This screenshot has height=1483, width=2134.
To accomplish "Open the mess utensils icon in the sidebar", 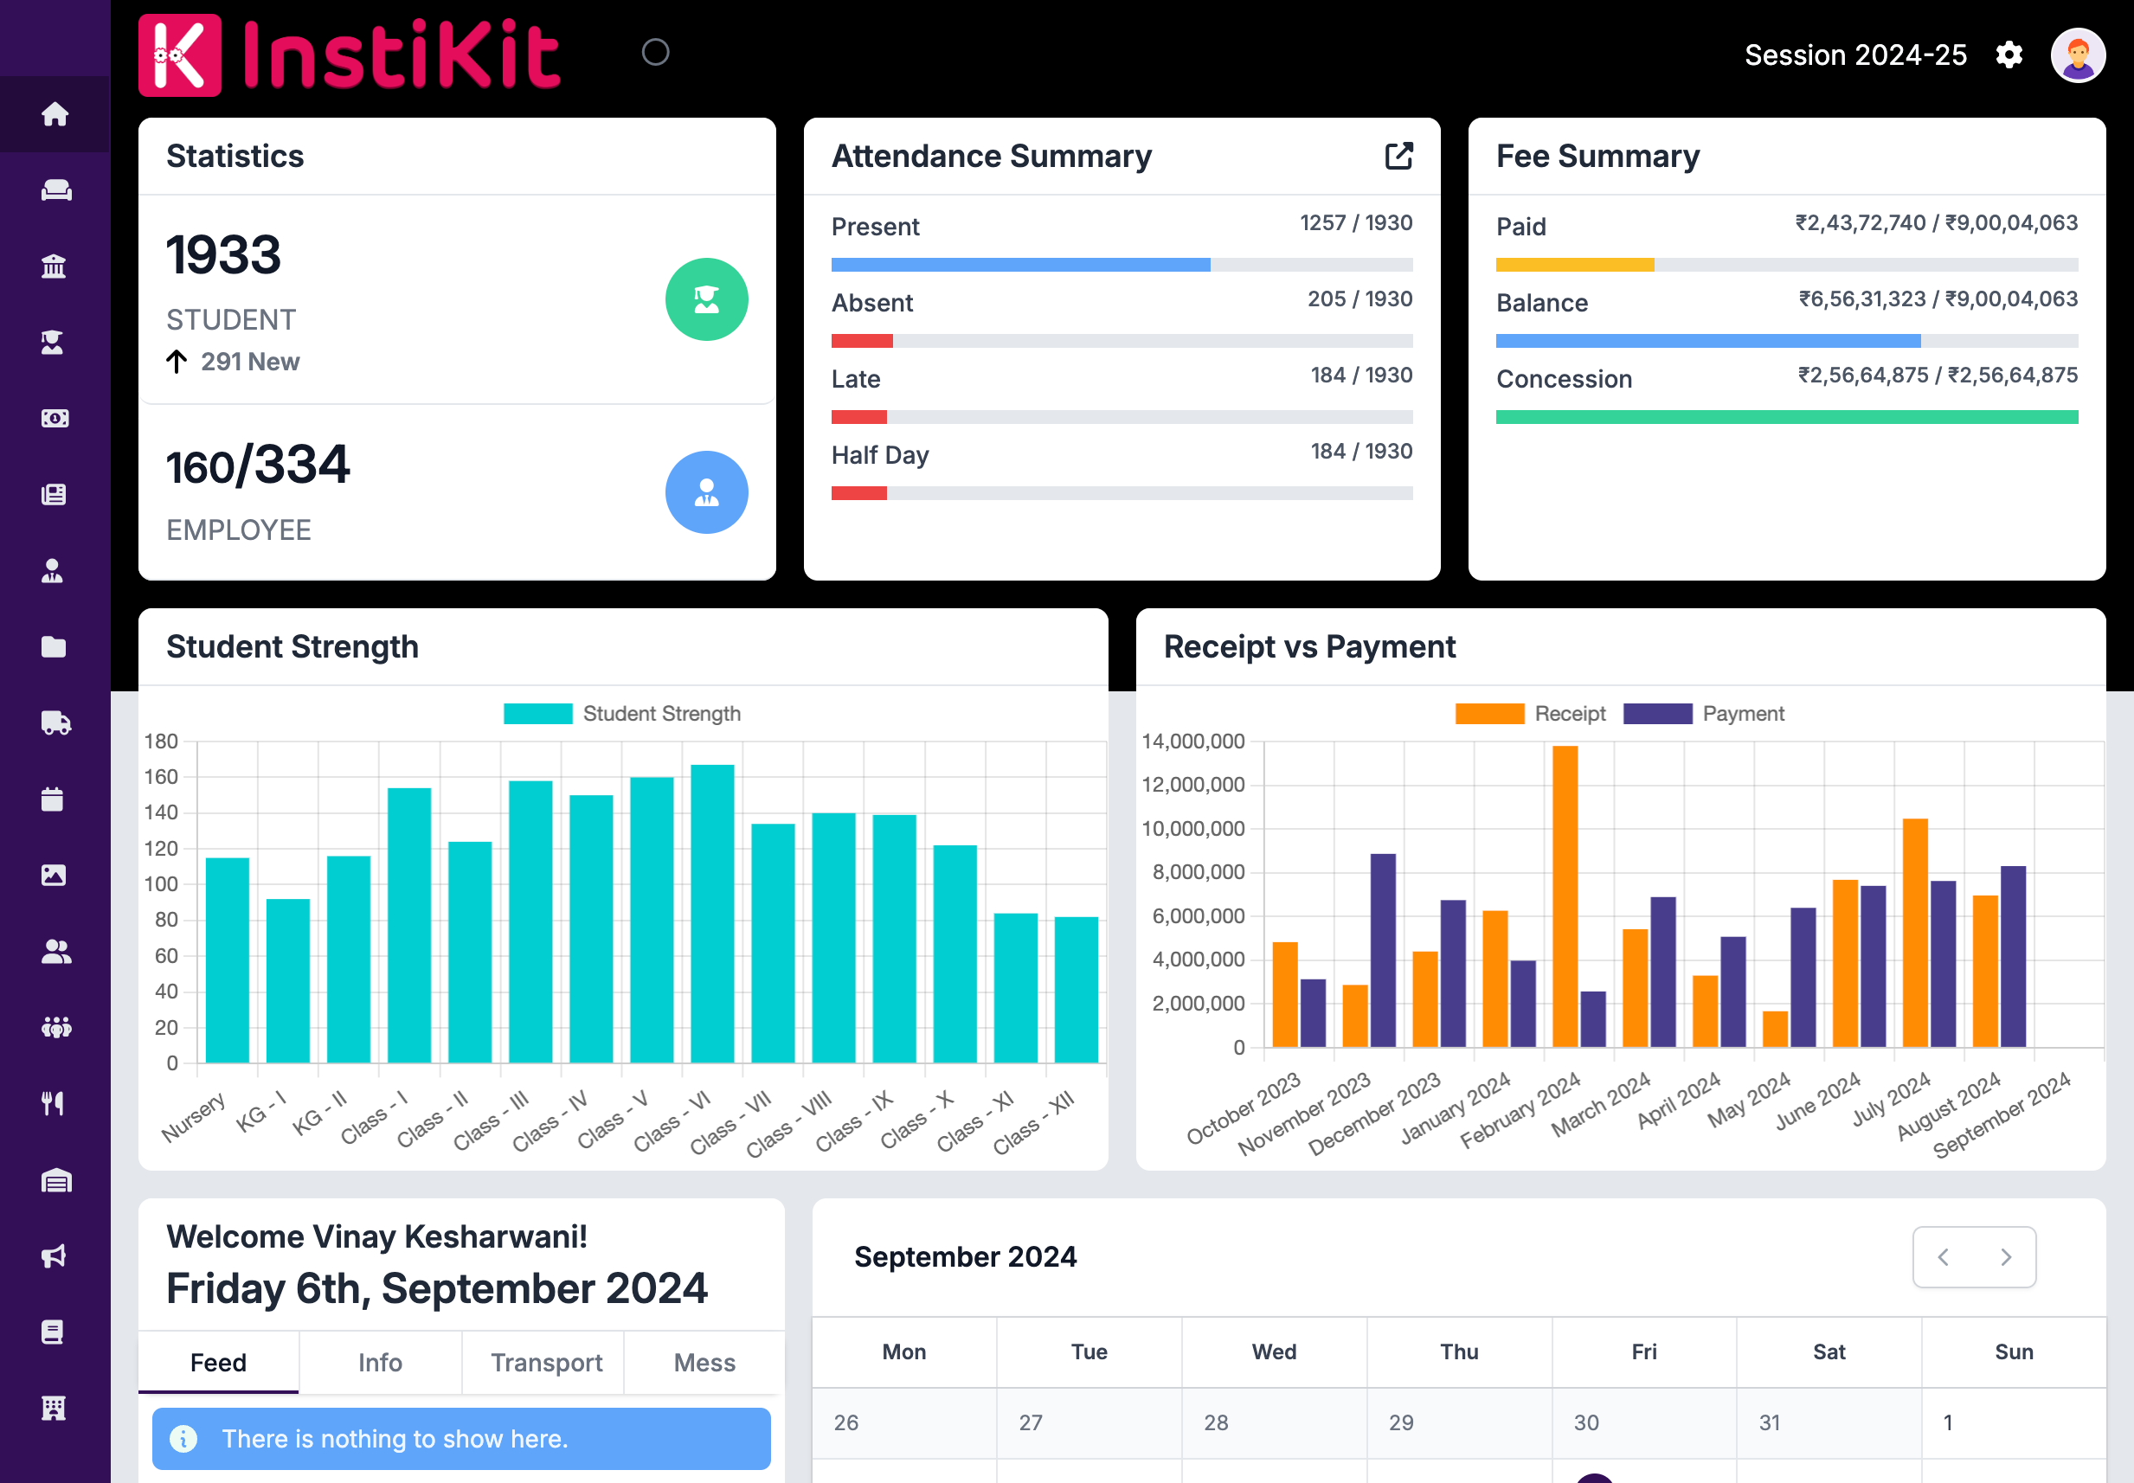I will point(54,1104).
